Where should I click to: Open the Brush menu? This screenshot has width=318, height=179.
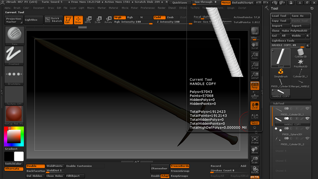click(17, 8)
